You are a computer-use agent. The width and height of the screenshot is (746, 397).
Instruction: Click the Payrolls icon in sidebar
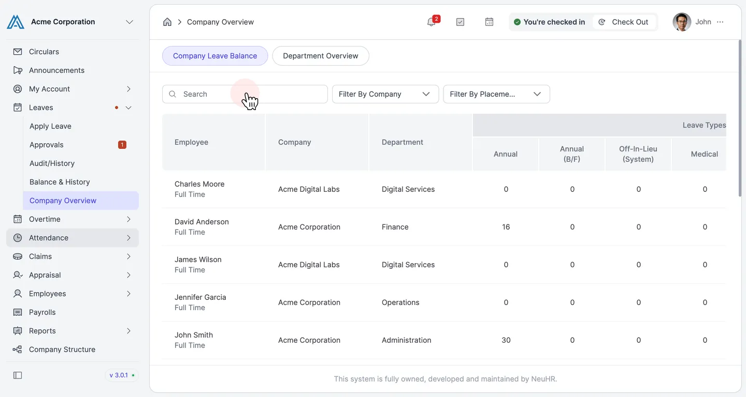click(18, 312)
